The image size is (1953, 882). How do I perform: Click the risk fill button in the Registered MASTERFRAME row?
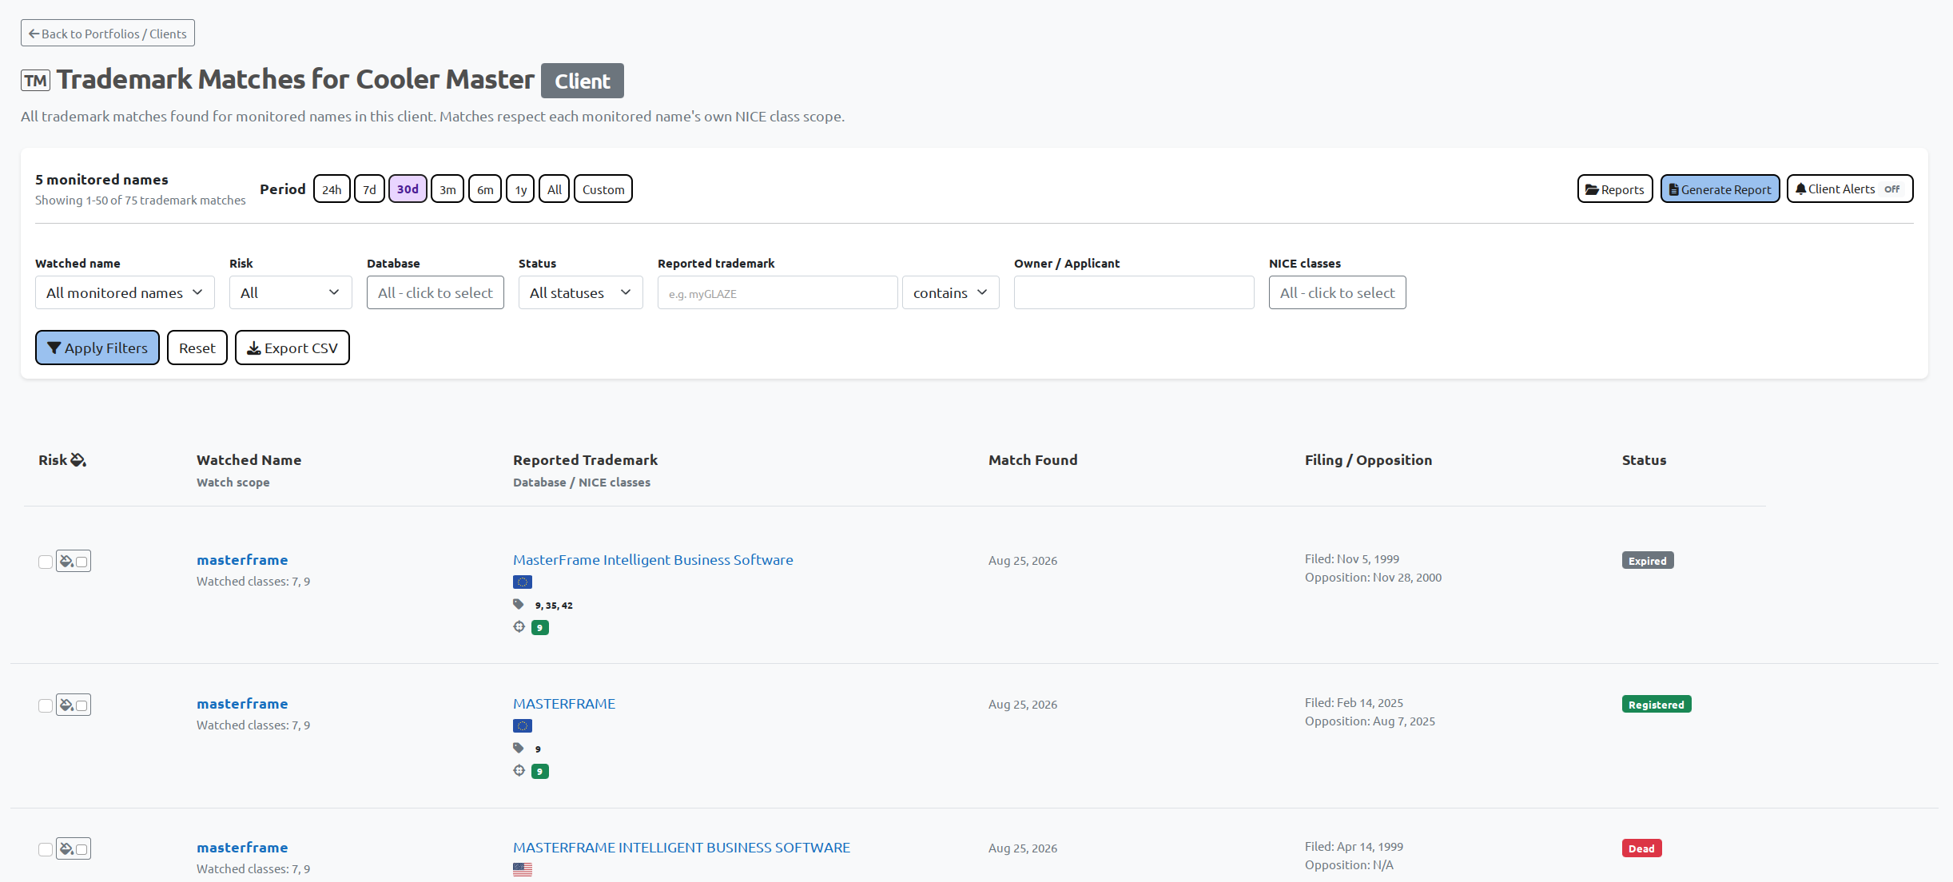click(74, 705)
